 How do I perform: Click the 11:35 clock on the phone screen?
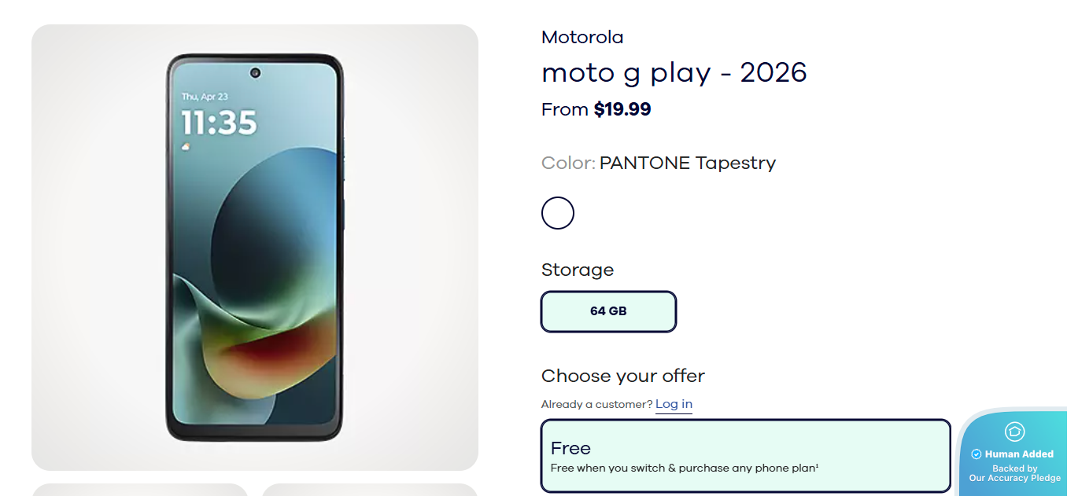220,123
